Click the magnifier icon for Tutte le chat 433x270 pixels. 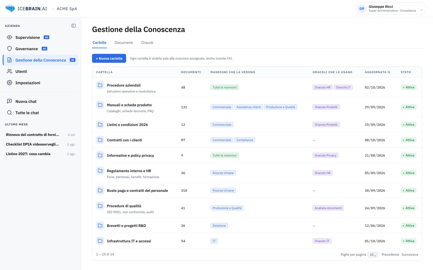coord(9,113)
